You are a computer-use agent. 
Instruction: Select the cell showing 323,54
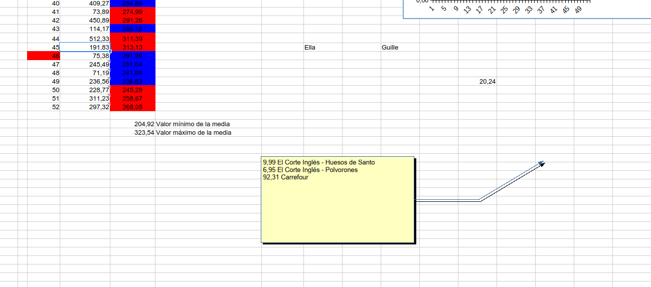click(133, 133)
